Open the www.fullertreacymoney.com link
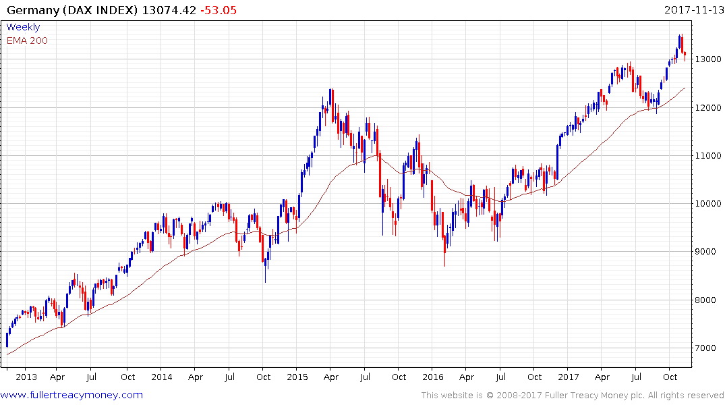The image size is (725, 405). pos(71,395)
